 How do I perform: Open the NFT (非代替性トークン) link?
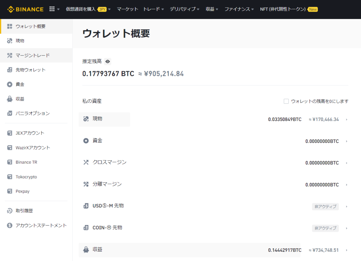(x=283, y=9)
